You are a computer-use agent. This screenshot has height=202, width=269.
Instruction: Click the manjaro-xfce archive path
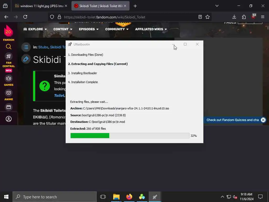click(x=126, y=108)
